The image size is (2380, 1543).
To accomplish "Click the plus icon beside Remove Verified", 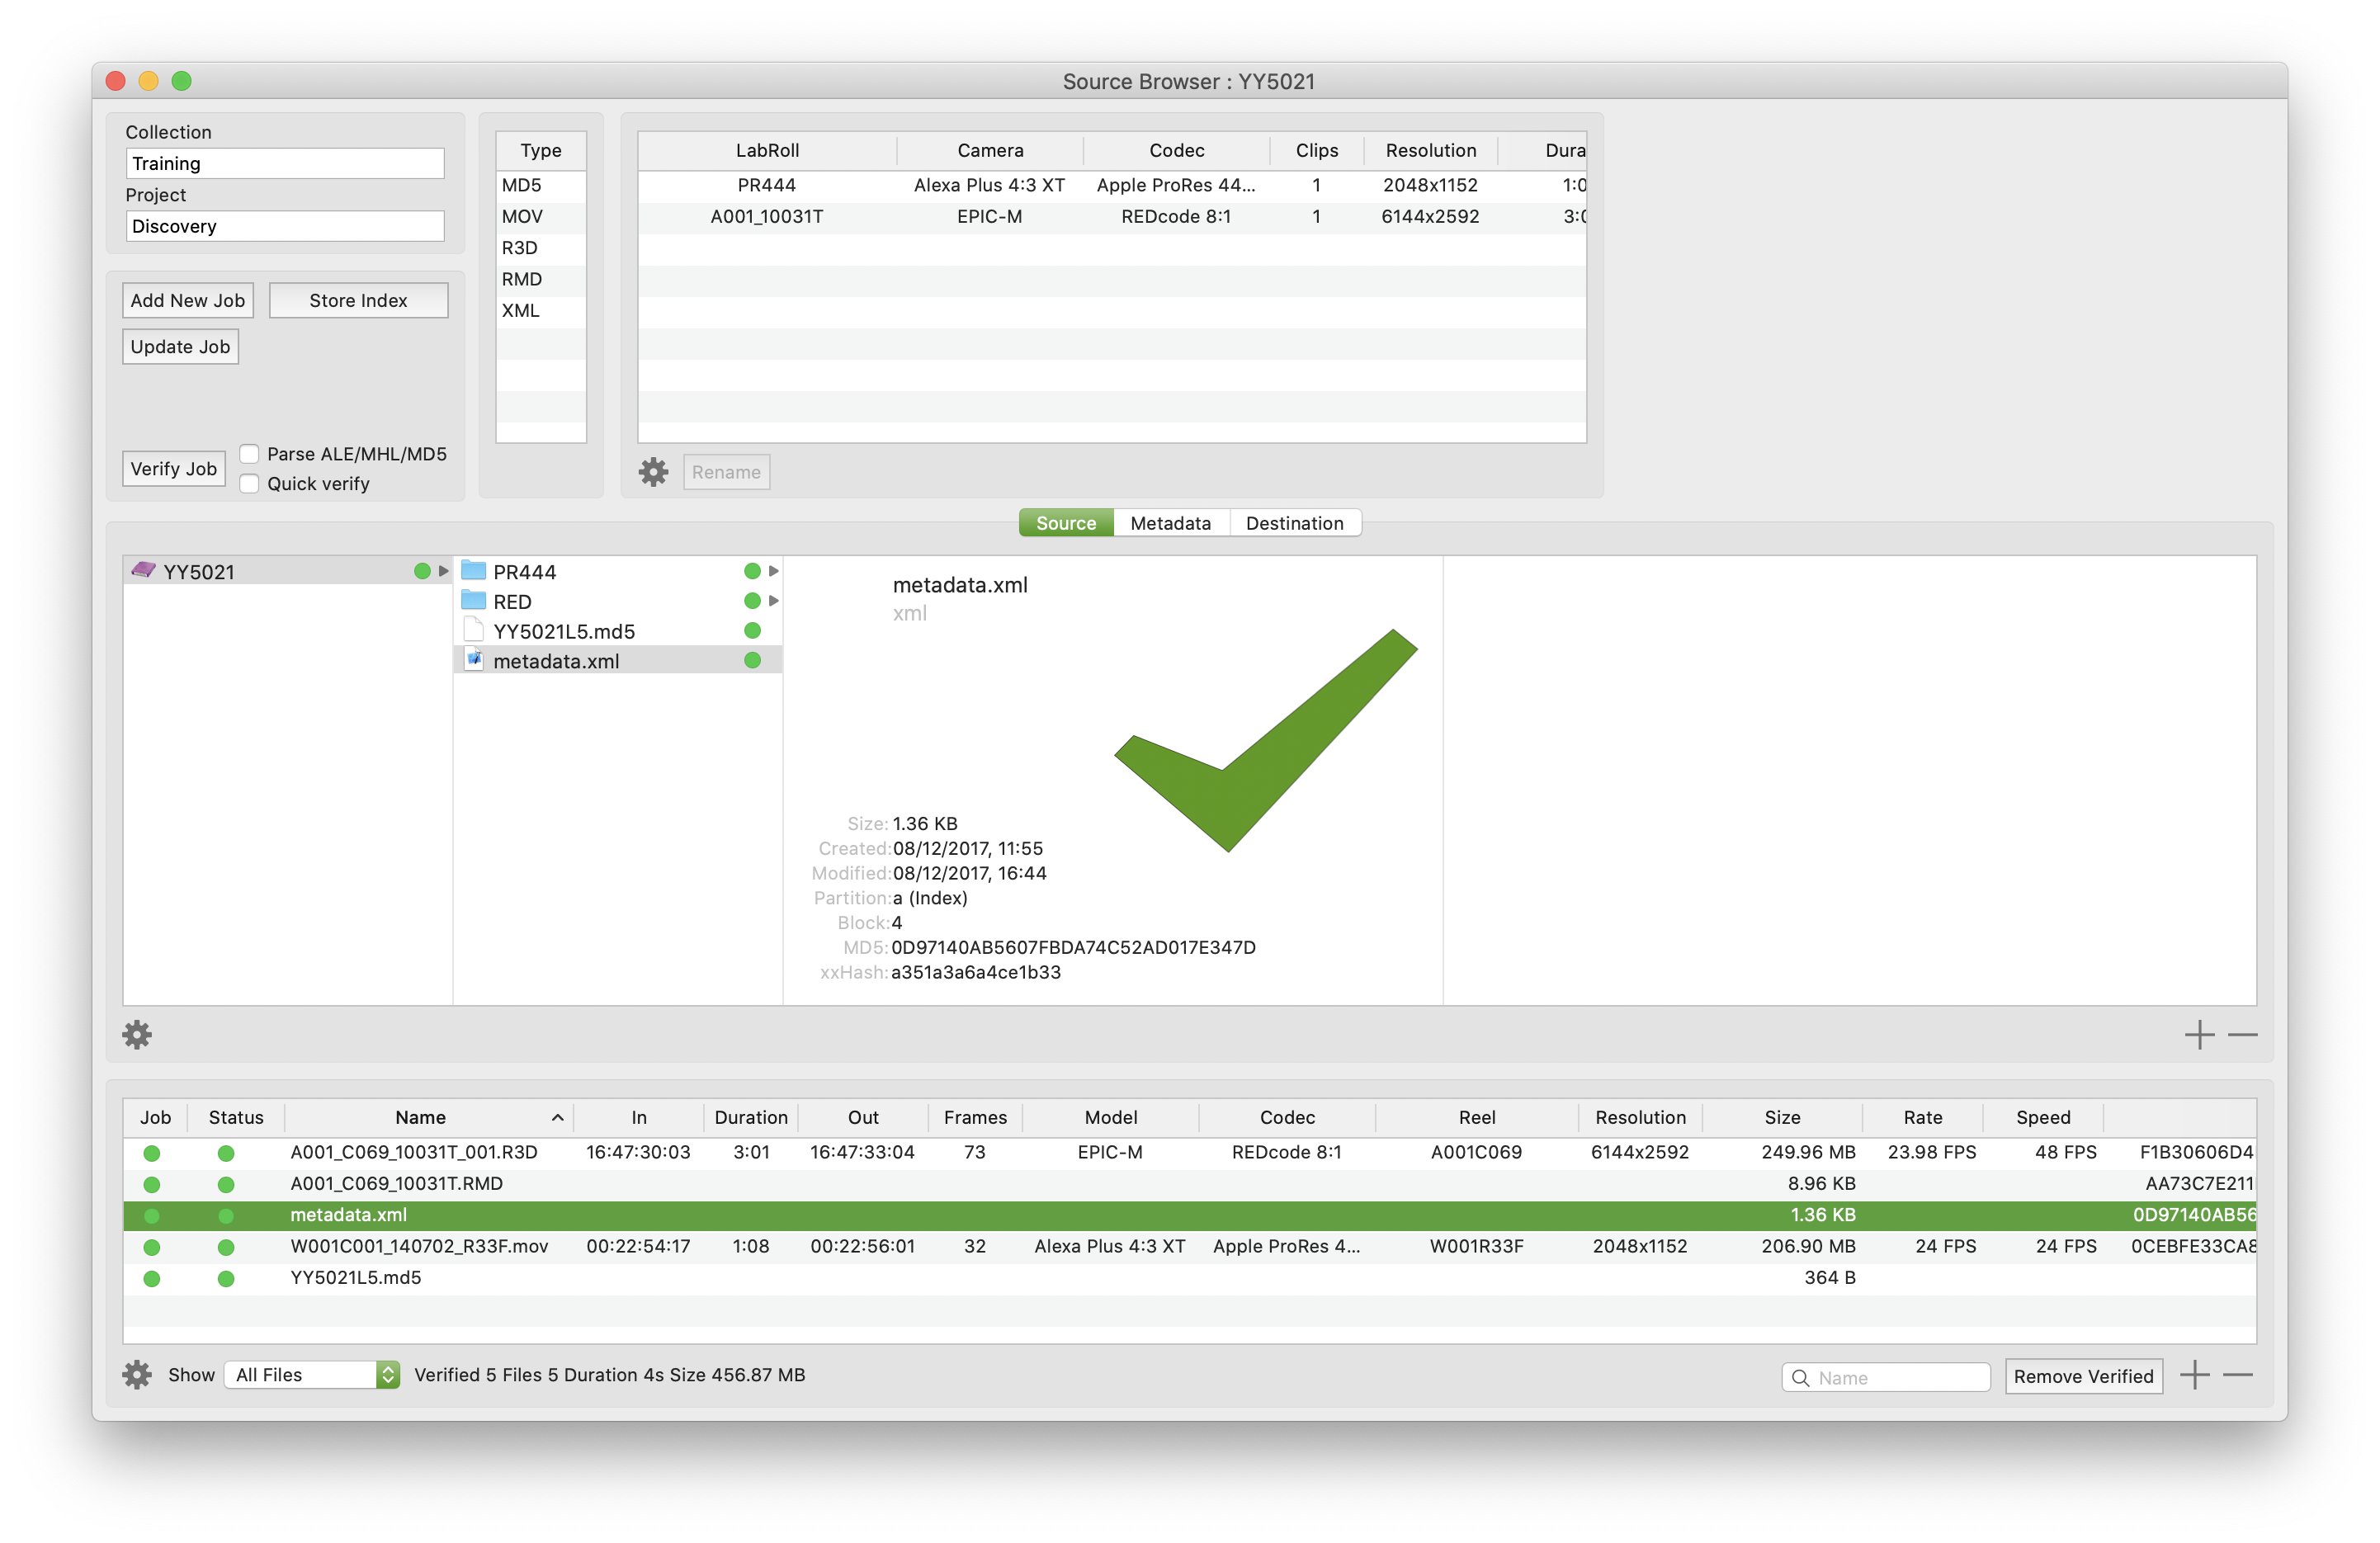I will [x=2195, y=1374].
